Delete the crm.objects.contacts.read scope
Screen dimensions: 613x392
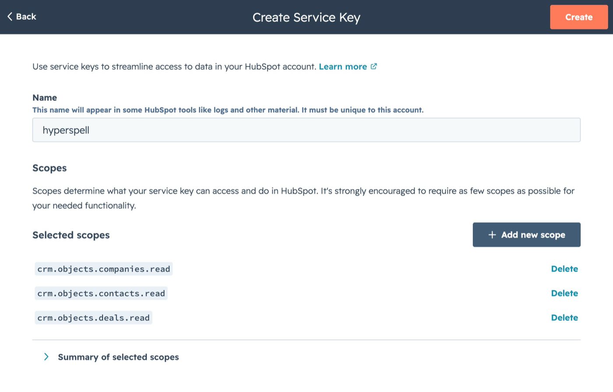click(x=564, y=293)
